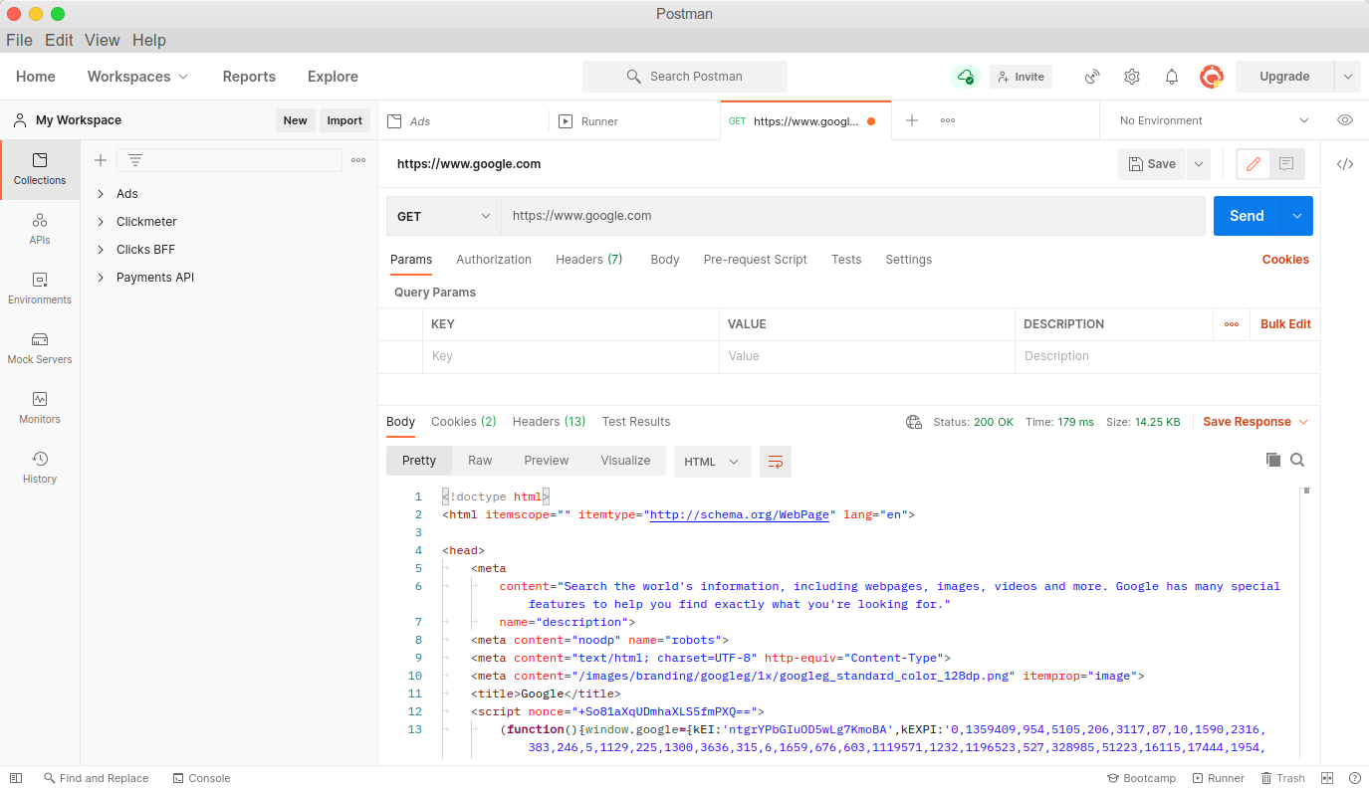Open the code snippet panel icon
This screenshot has height=790, width=1369.
coord(1345,164)
